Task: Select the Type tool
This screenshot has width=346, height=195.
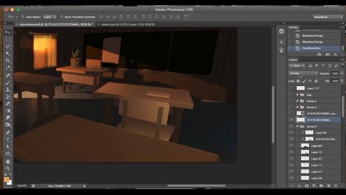Action: [8, 140]
